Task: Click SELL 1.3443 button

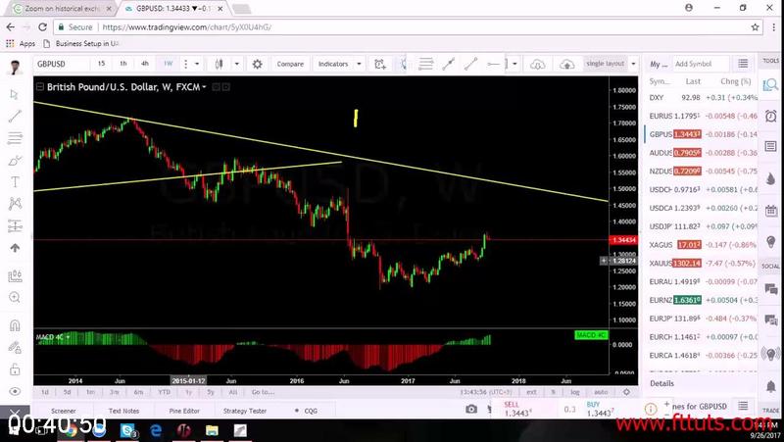Action: 515,409
